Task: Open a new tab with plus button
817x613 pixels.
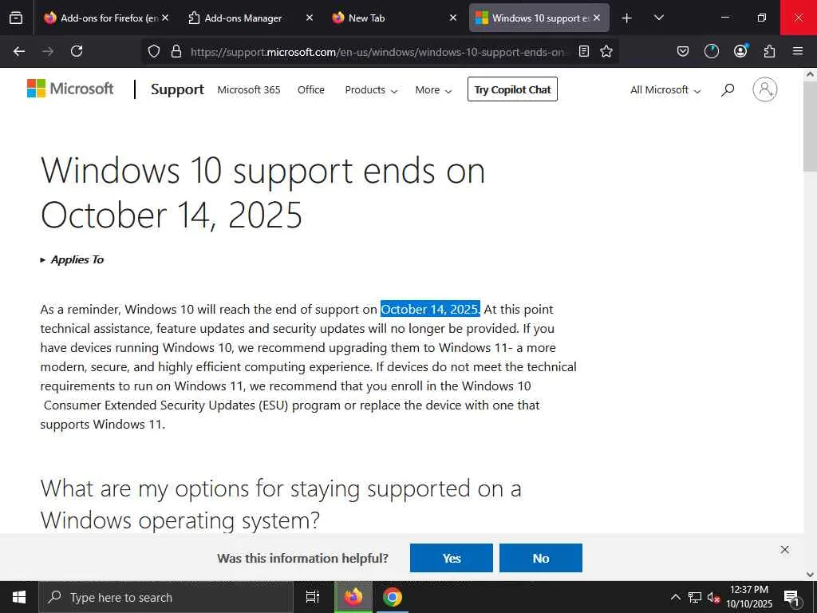Action: point(627,18)
